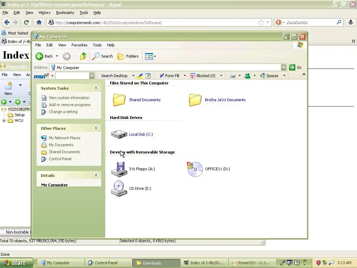Click the MSN butterfly logo

(41, 76)
